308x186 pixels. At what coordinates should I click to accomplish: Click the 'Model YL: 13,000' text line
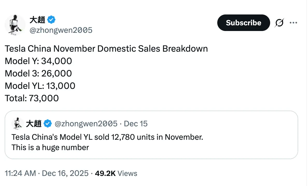pyautogui.click(x=40, y=86)
